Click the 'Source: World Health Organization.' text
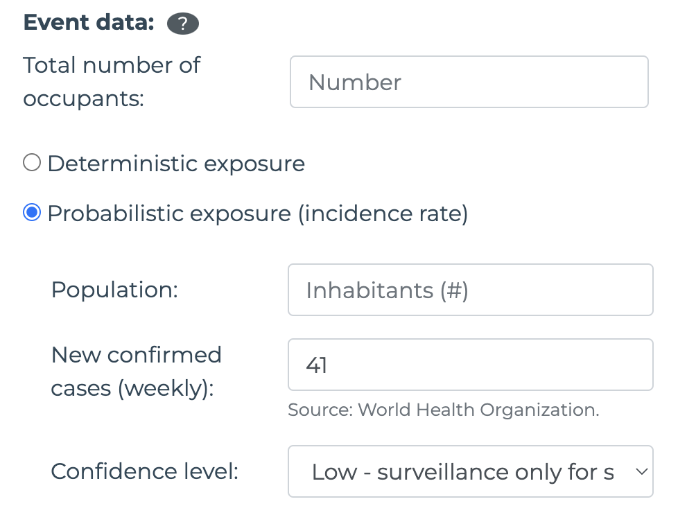Screen dimensions: 696x506 pyautogui.click(x=444, y=410)
